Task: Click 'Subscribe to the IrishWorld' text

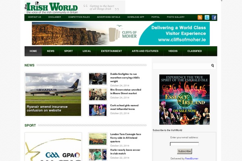Action: [167, 130]
